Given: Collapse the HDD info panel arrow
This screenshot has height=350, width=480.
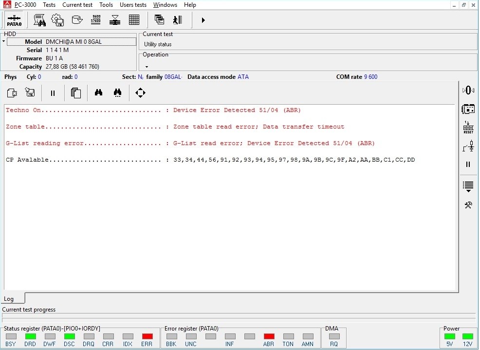Looking at the screenshot, I should point(4,41).
